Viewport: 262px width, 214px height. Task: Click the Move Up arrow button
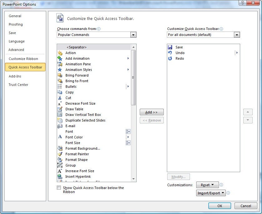(x=248, y=112)
